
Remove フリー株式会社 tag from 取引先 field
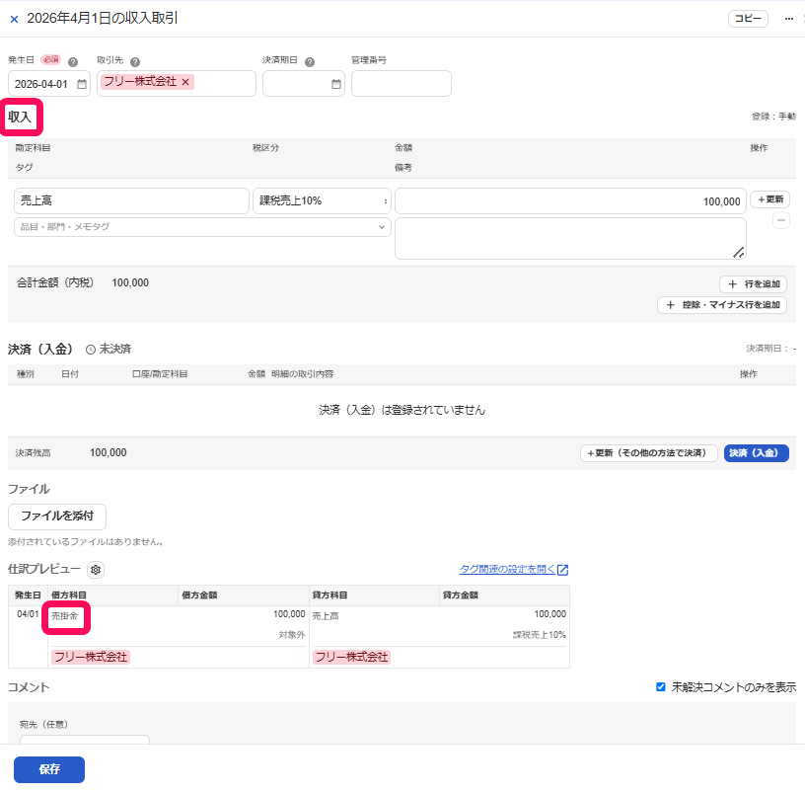click(x=185, y=82)
